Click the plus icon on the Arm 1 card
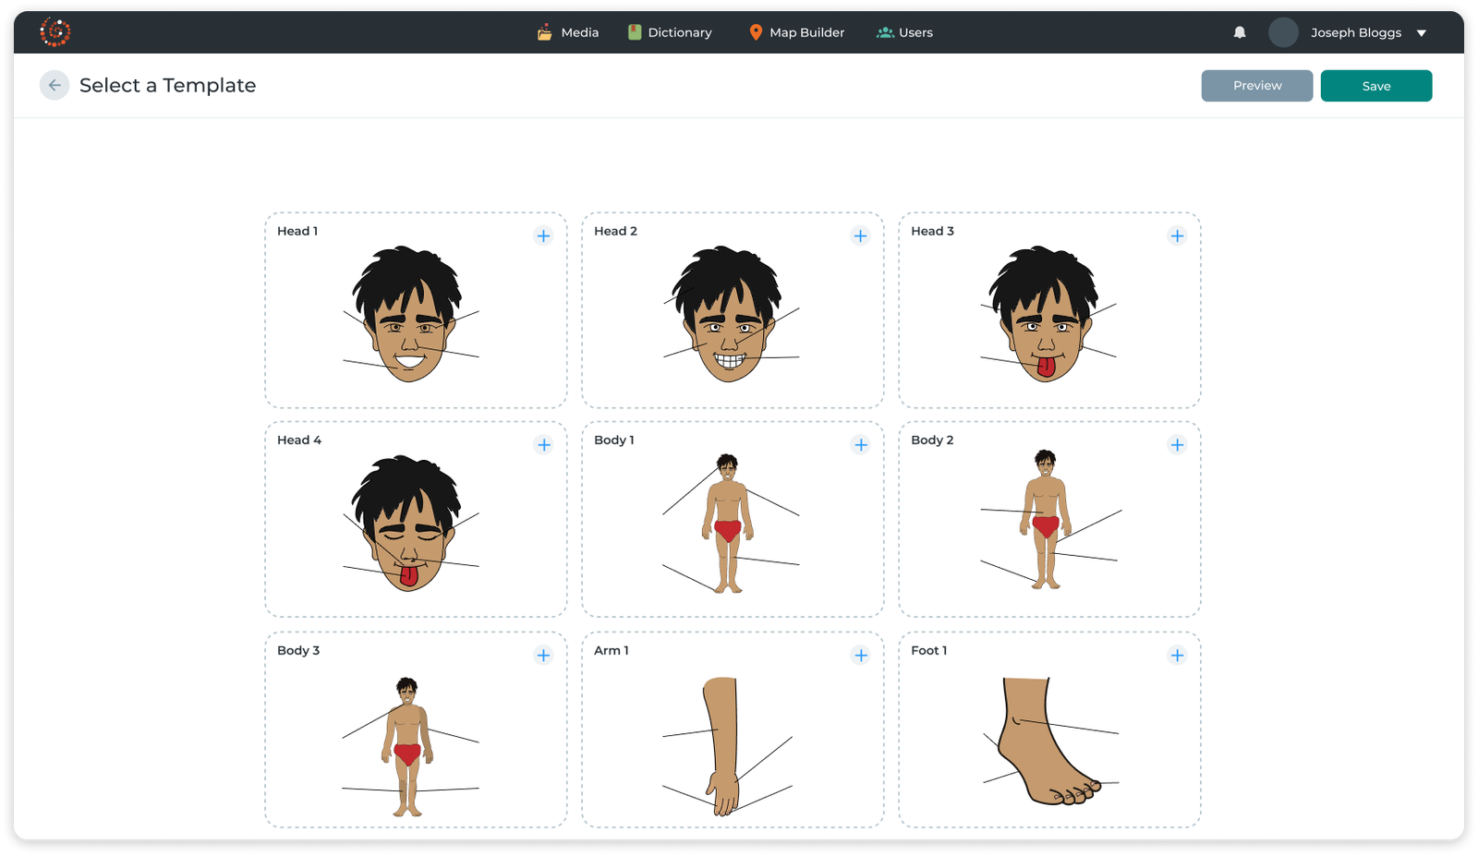Screen dimensions: 1478x856 click(x=860, y=655)
